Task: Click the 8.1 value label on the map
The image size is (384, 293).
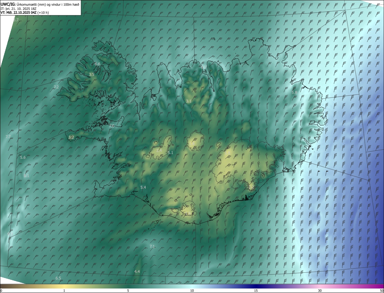Action: (x=26, y=176)
